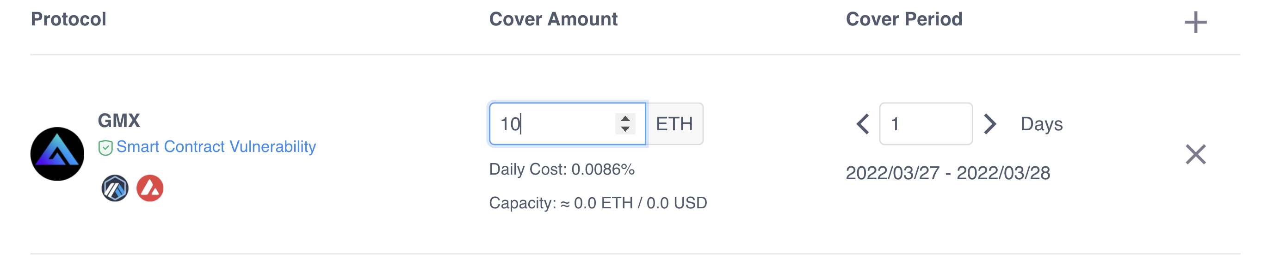1261x267 pixels.
Task: Click the plus icon to add cover
Action: point(1195,23)
